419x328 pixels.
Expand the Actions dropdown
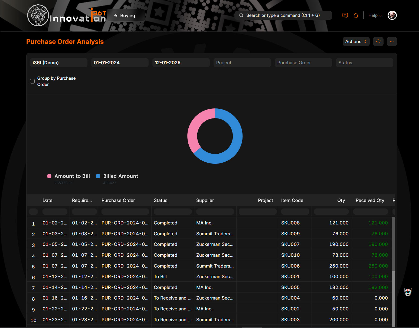(356, 41)
